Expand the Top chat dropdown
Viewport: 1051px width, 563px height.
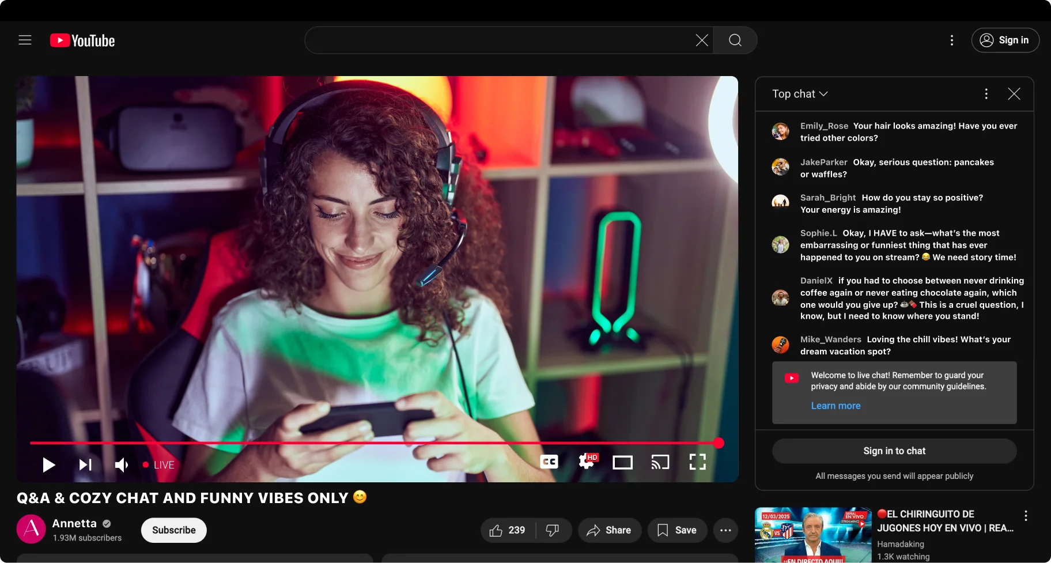[800, 94]
